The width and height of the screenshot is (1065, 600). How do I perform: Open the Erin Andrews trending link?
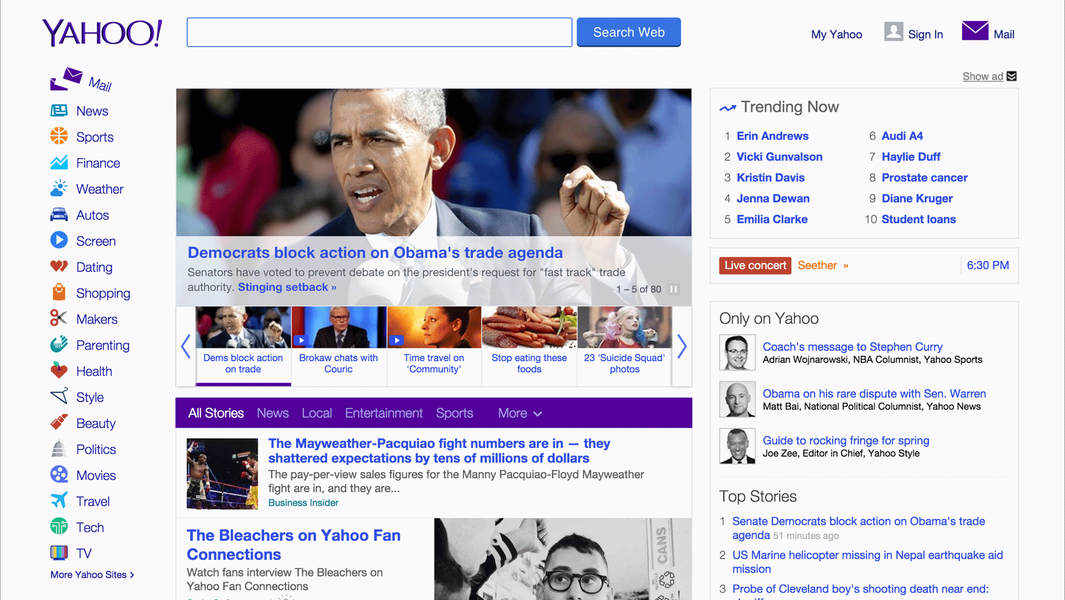click(772, 136)
